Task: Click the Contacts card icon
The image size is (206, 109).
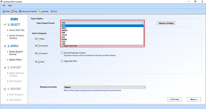Action: pos(39,54)
